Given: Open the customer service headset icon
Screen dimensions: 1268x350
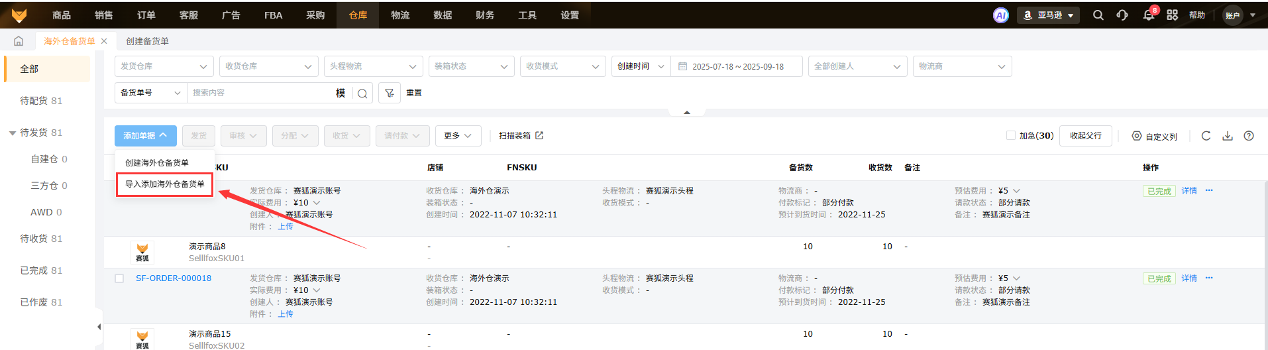Looking at the screenshot, I should (1122, 15).
